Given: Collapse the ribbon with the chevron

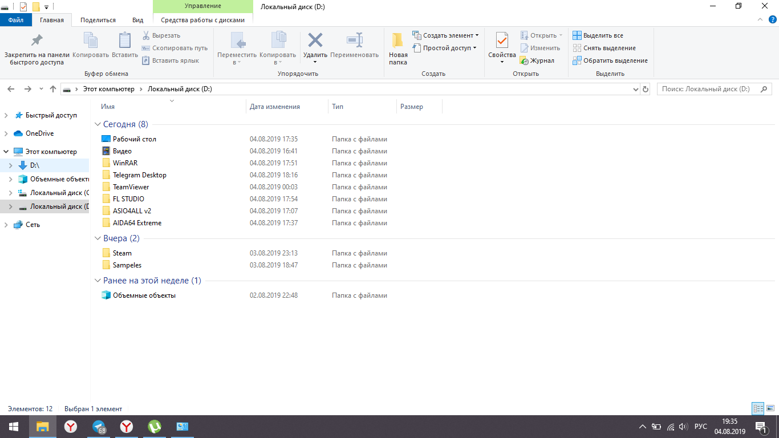Looking at the screenshot, I should [760, 19].
